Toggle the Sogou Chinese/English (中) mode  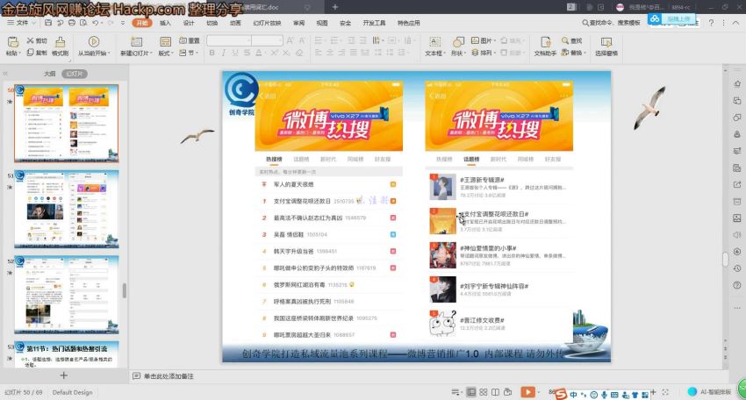pos(573,395)
